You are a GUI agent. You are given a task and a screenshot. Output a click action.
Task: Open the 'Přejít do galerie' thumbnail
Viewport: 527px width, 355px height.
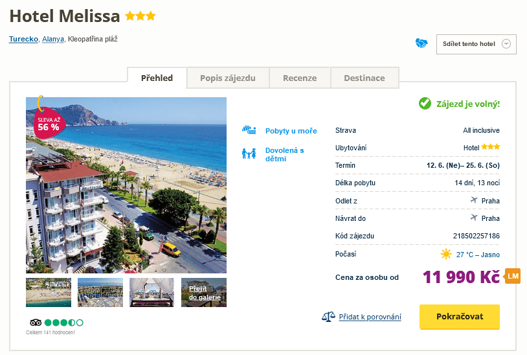click(x=204, y=293)
